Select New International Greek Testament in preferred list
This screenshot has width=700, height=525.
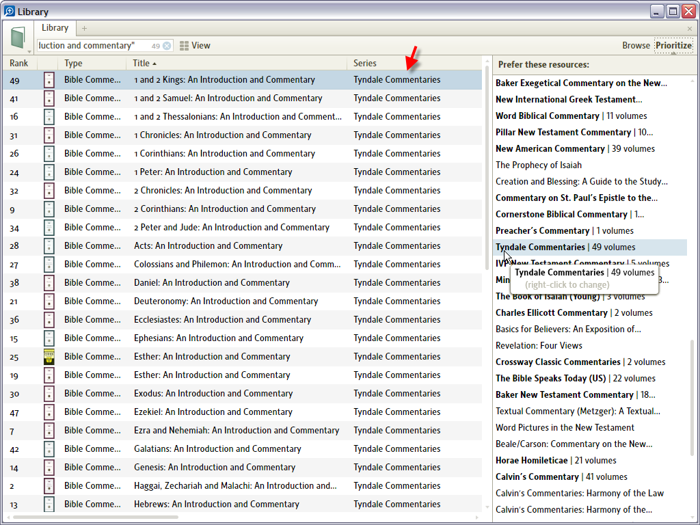(x=569, y=100)
